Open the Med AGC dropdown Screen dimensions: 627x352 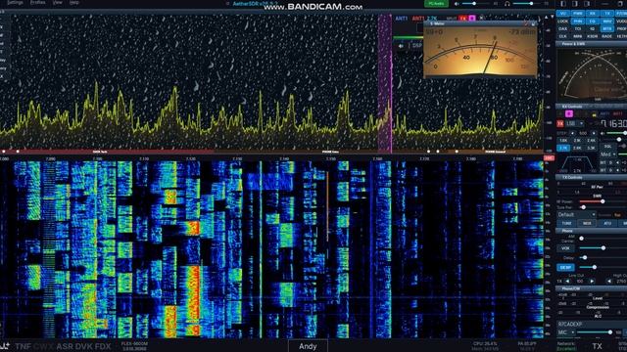pyautogui.click(x=608, y=154)
